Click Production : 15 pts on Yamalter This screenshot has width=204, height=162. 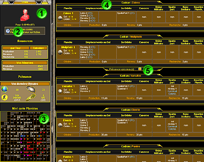coord(98,98)
